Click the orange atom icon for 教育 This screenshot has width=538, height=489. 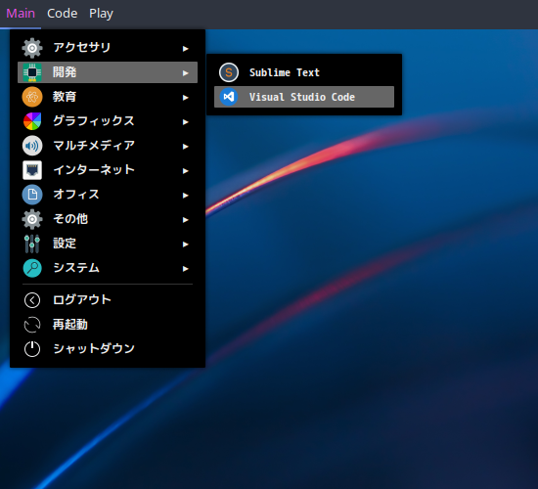click(32, 97)
